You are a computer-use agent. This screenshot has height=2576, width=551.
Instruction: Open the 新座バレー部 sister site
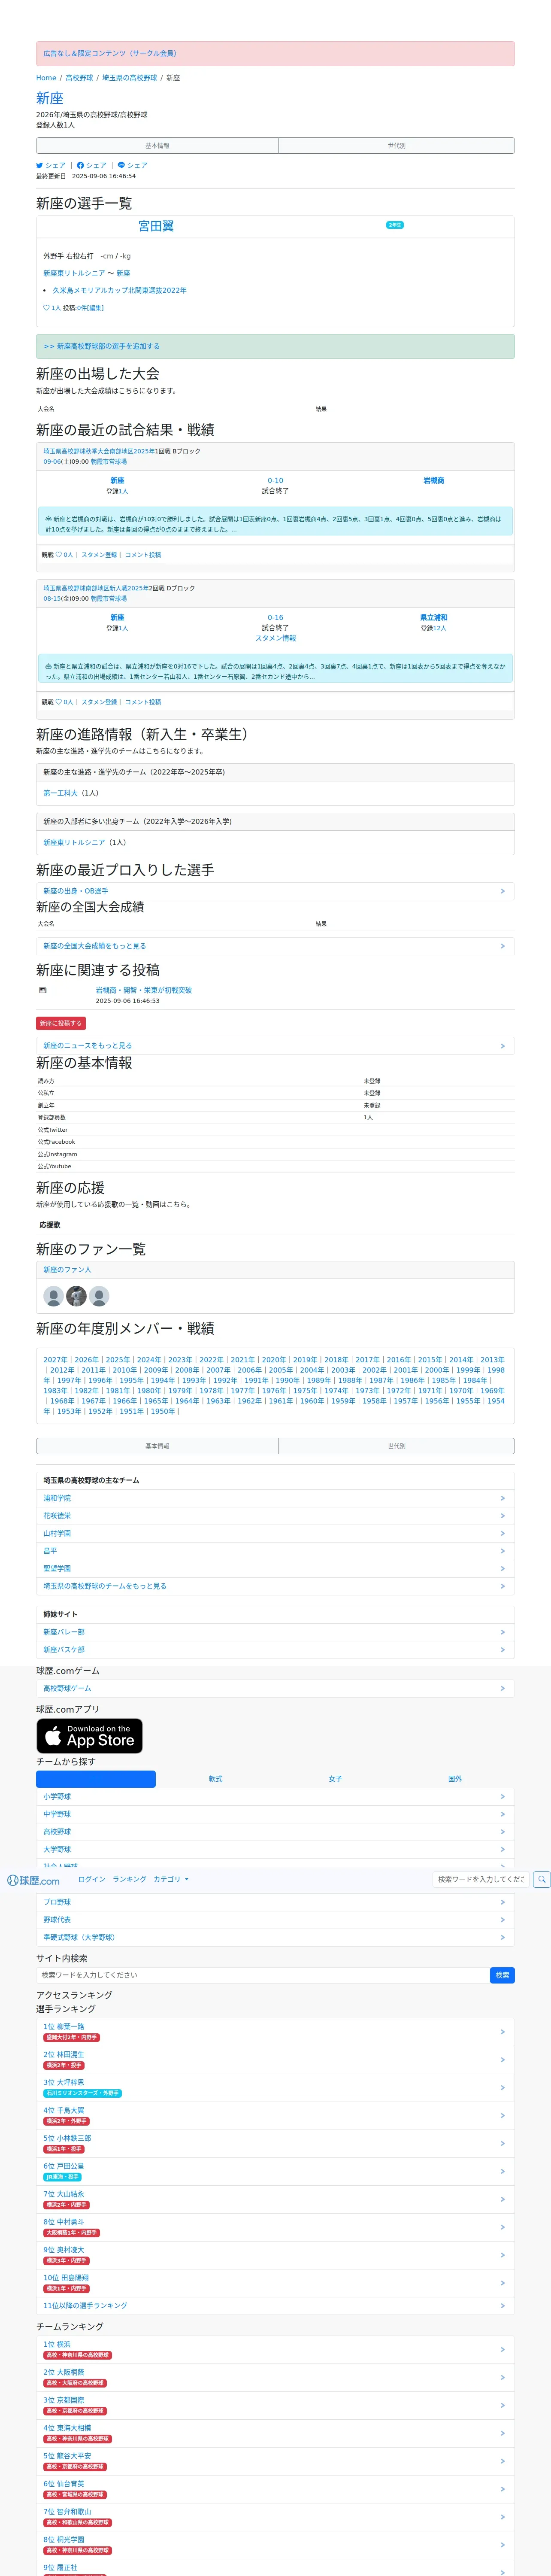(x=275, y=1632)
